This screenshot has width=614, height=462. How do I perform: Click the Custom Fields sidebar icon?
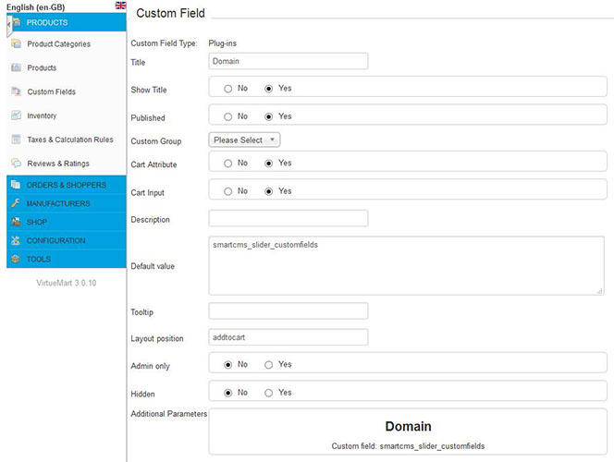pos(16,91)
